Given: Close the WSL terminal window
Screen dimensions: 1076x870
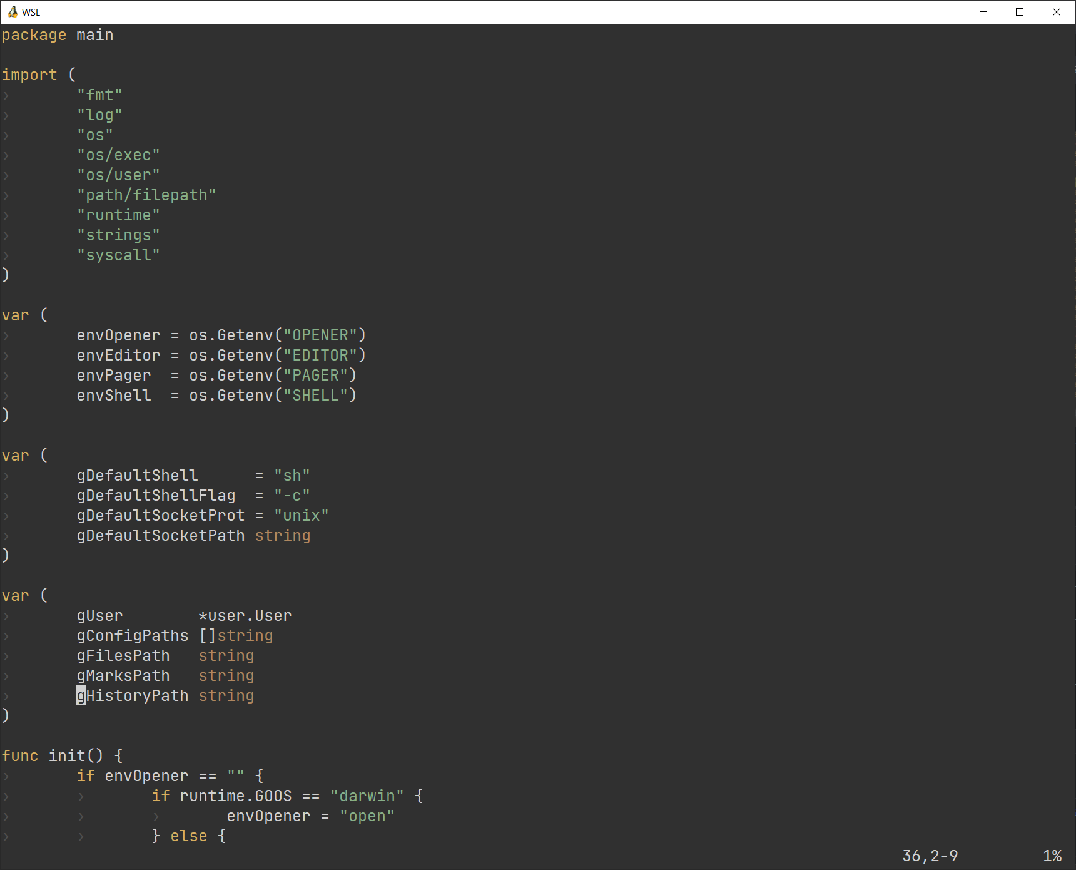Looking at the screenshot, I should (x=1057, y=12).
